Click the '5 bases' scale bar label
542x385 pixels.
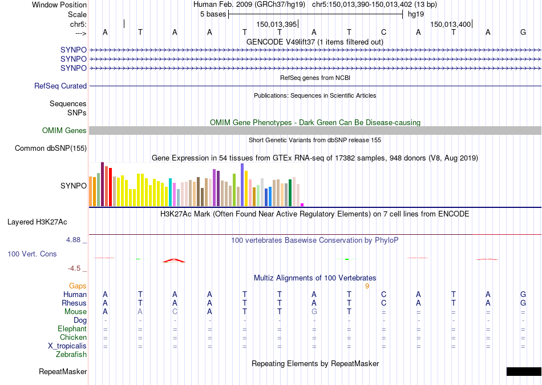(213, 14)
